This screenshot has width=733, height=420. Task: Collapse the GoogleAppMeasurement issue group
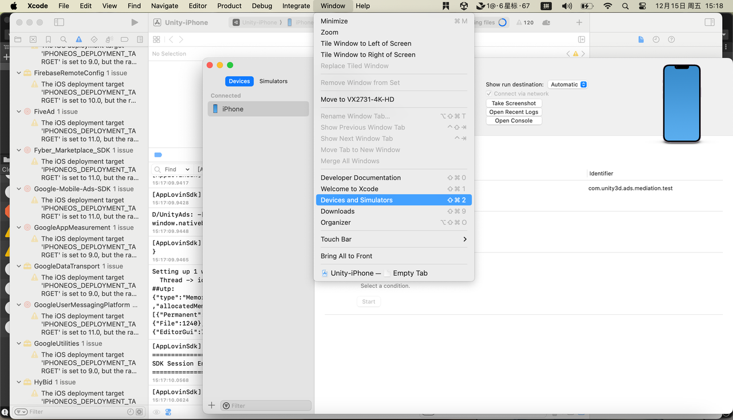click(19, 228)
